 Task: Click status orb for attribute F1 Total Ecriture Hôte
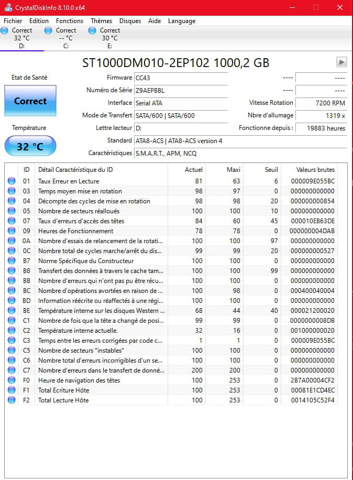(12, 390)
